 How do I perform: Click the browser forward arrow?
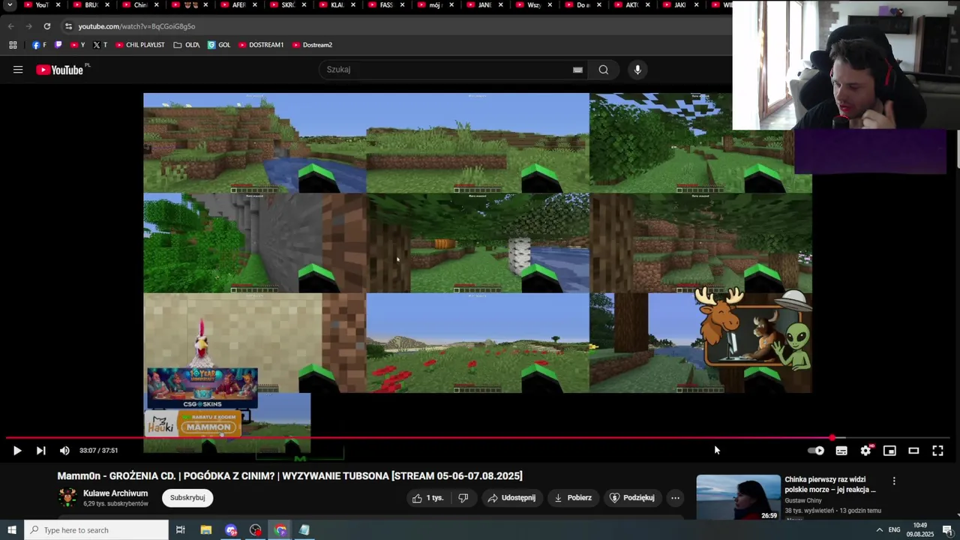[x=29, y=26]
